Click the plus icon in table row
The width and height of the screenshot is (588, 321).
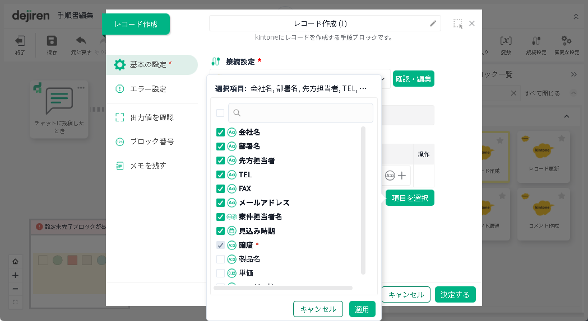click(x=402, y=176)
